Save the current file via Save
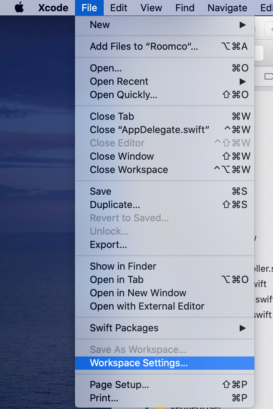Image resolution: width=273 pixels, height=409 pixels. (x=101, y=191)
